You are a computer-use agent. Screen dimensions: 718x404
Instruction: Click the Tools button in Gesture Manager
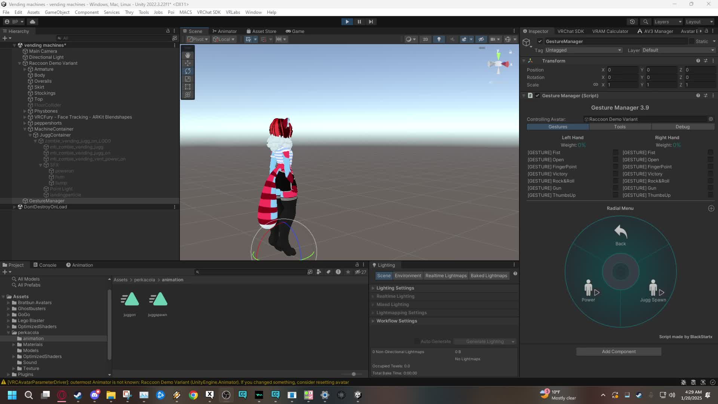click(x=620, y=127)
